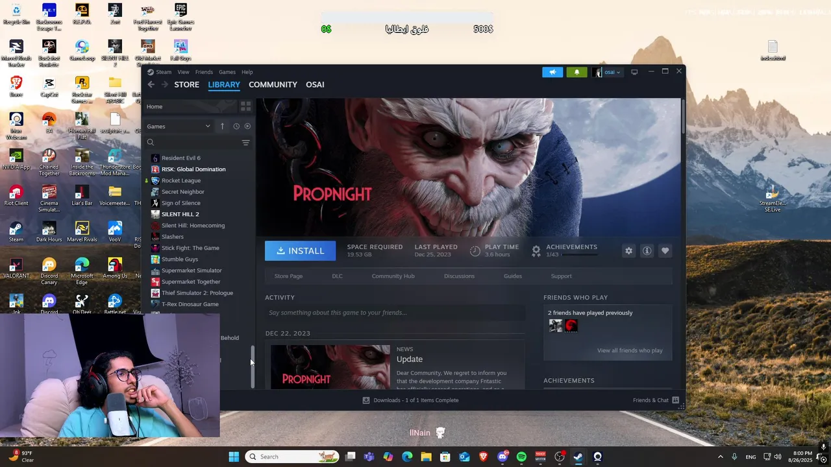This screenshot has height=467, width=831.
Task: Select Silent Hill: Homecoming in list
Action: pyautogui.click(x=193, y=226)
